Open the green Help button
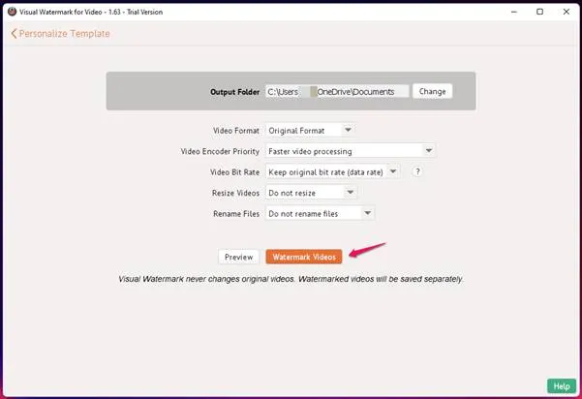Screen dimensions: 582x399 (x=562, y=386)
